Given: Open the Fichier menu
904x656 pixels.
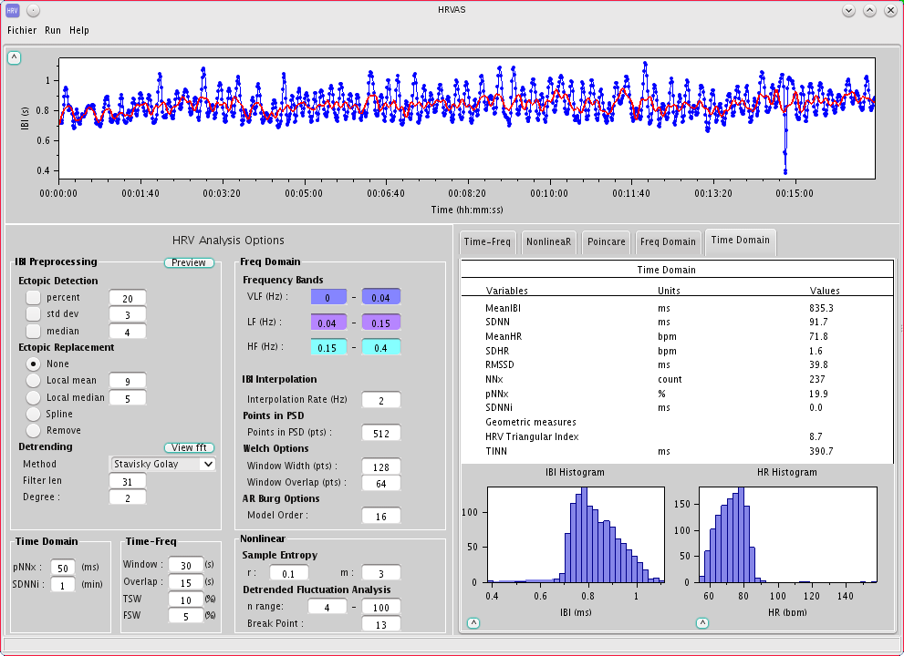Looking at the screenshot, I should [x=21, y=30].
